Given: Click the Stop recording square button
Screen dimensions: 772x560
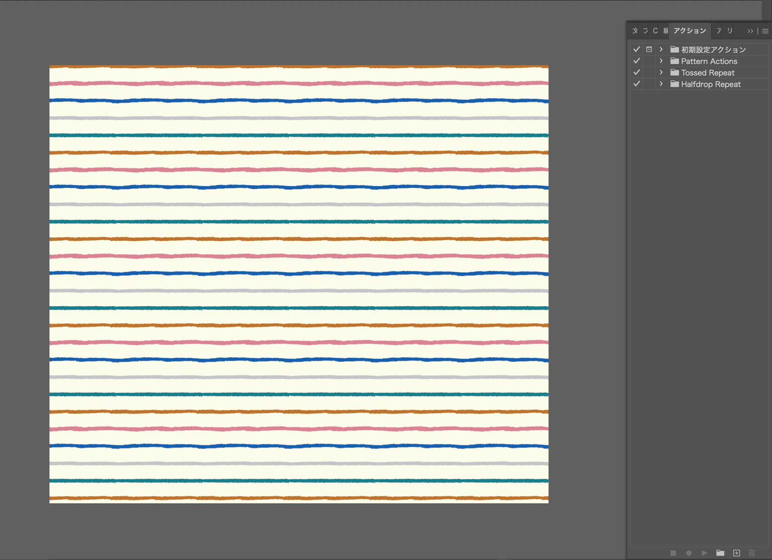Looking at the screenshot, I should click(x=673, y=553).
